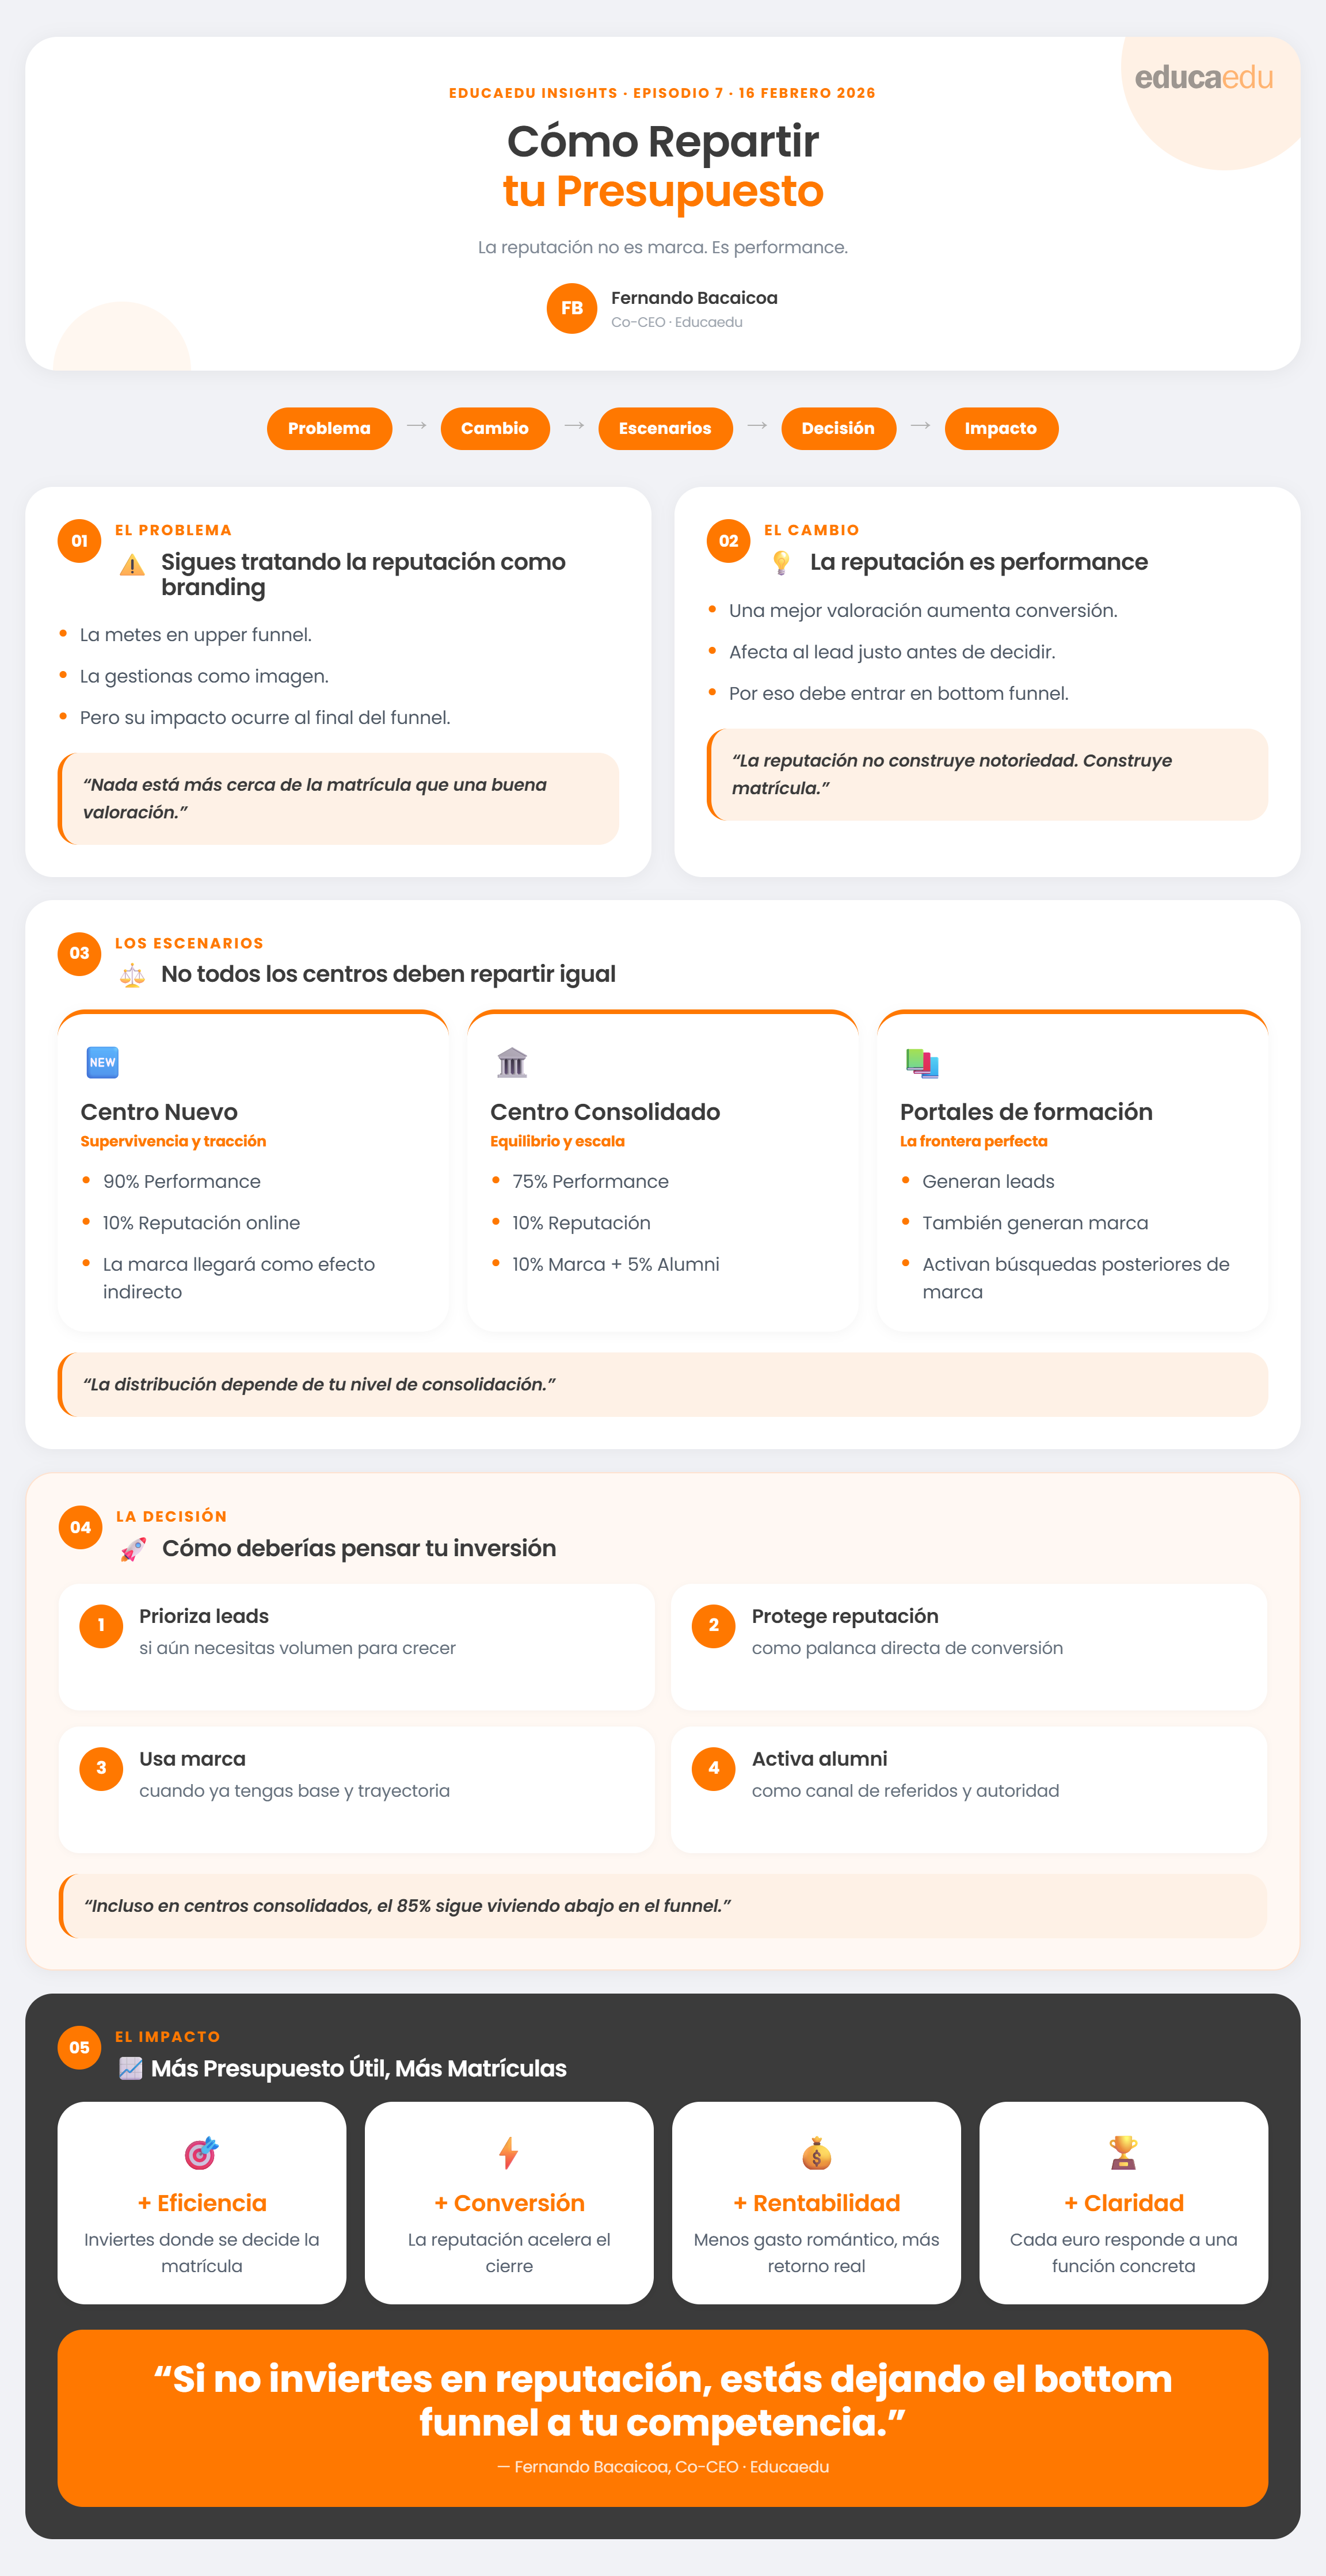This screenshot has height=2576, width=1326.
Task: Click the money bag icon
Action: 816,2153
